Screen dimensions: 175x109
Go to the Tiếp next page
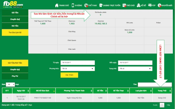click(x=168, y=105)
